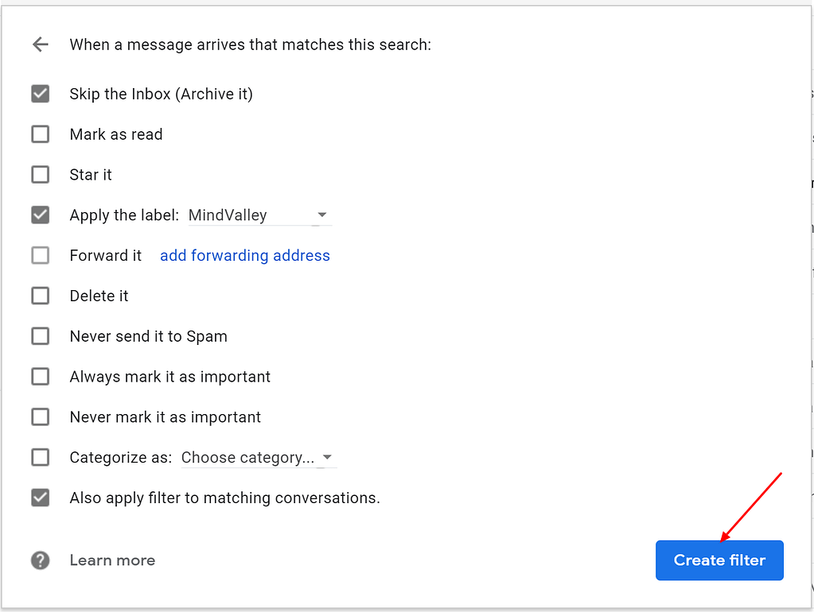Open the MindValley label dropdown
The height and width of the screenshot is (612, 814).
pos(259,215)
